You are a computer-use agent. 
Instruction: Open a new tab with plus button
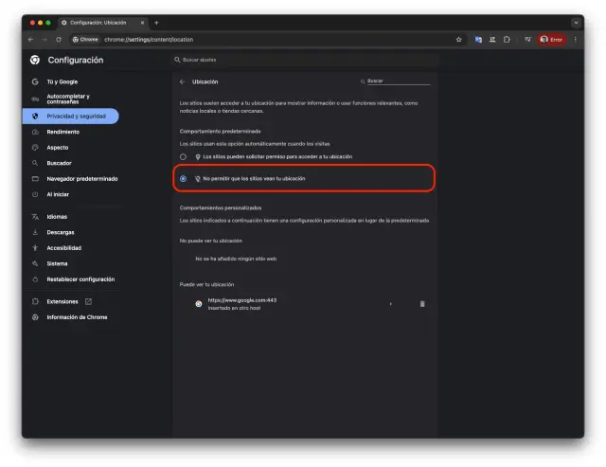coord(156,22)
